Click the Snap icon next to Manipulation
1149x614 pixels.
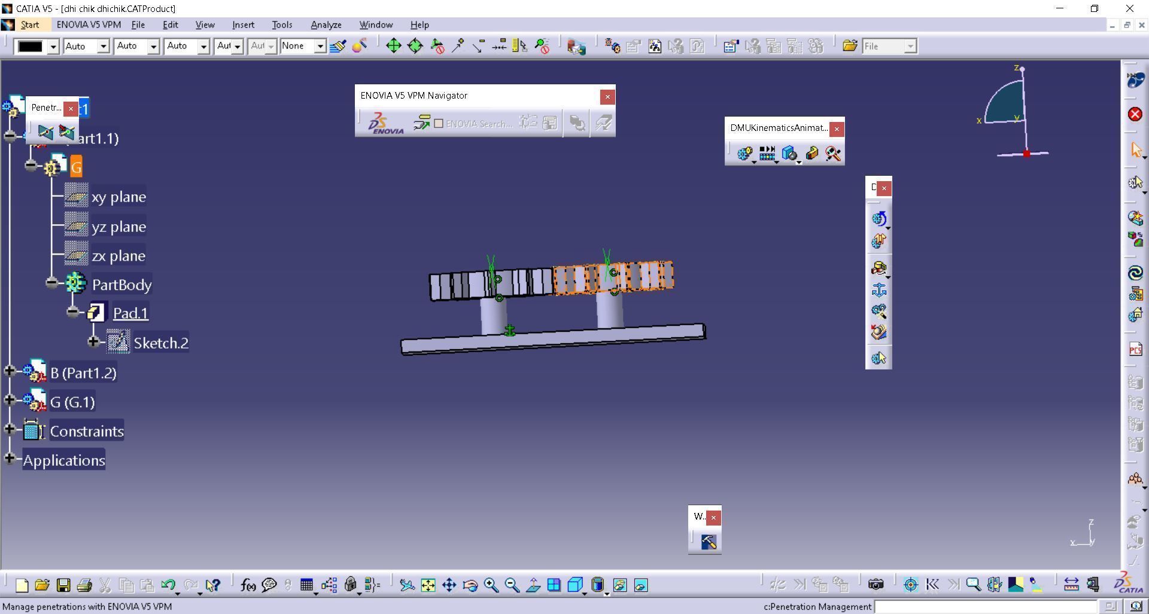415,46
